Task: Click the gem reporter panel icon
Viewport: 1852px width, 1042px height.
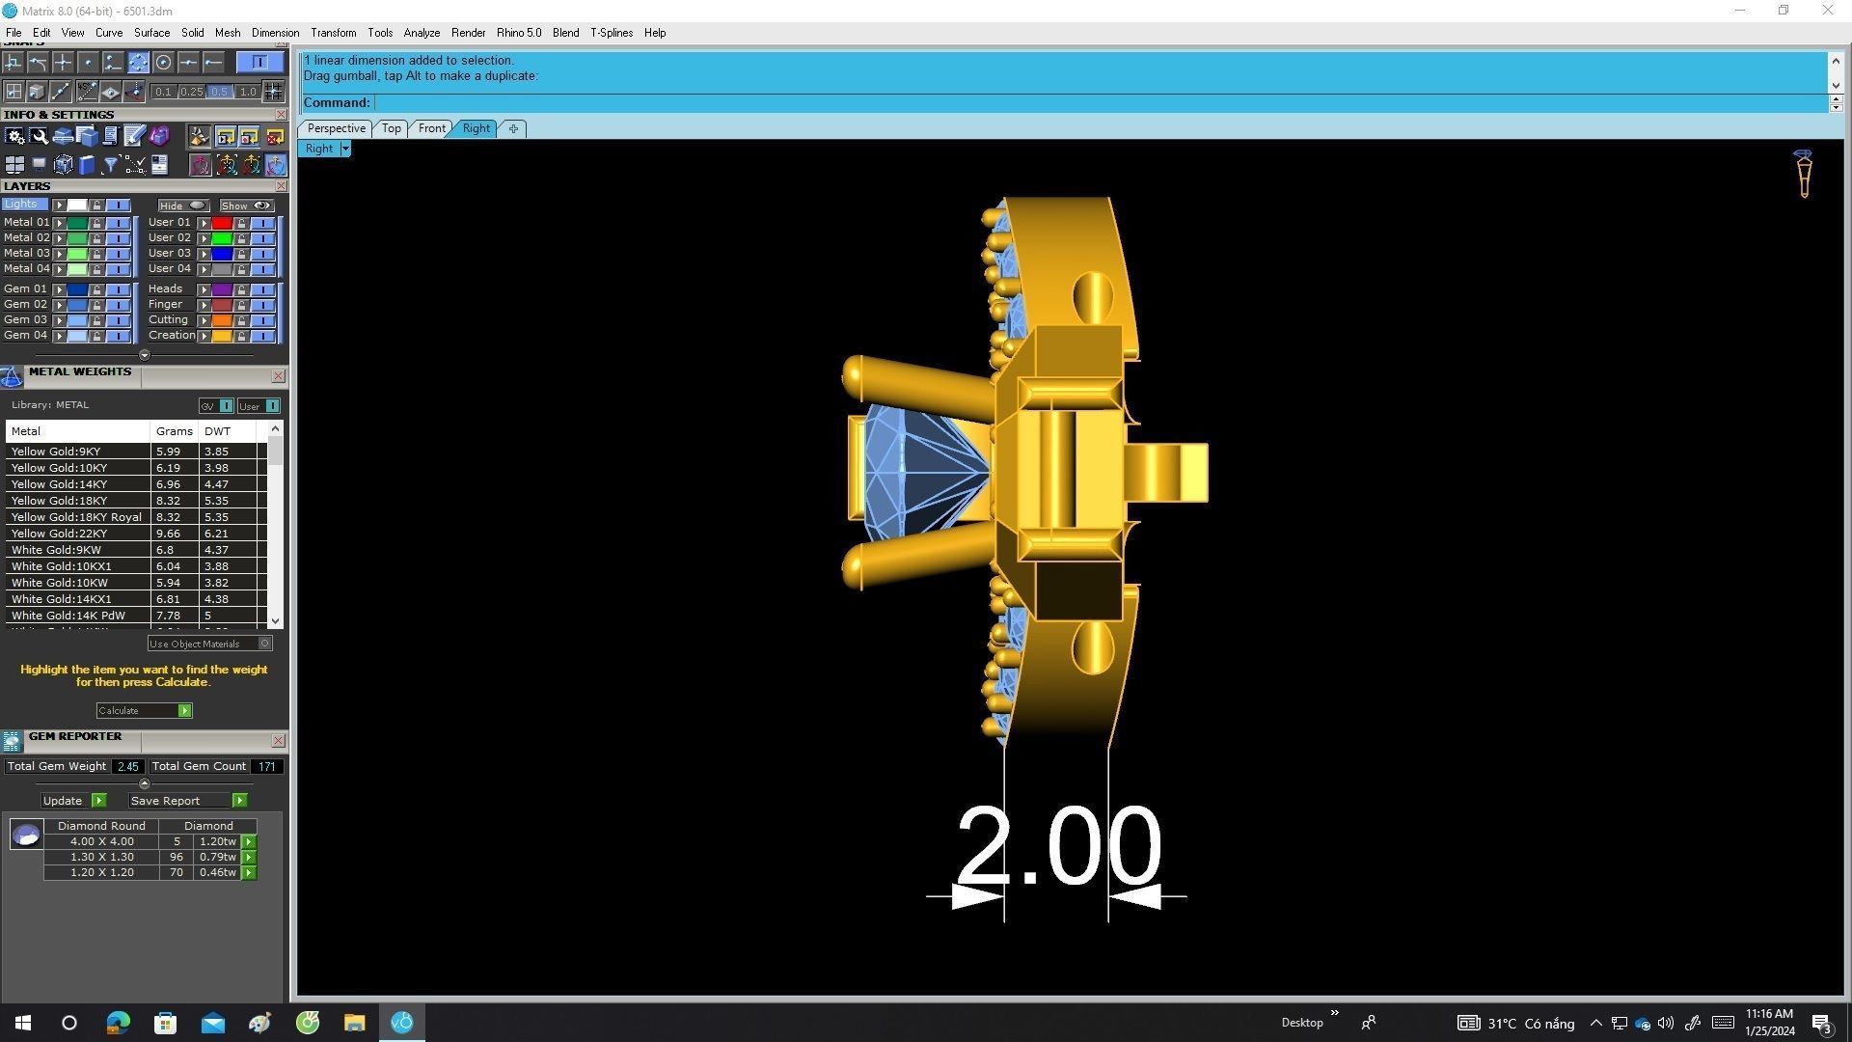Action: tap(12, 741)
